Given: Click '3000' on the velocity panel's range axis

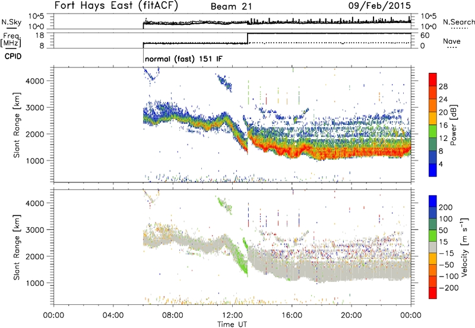Looking at the screenshot, I should click(x=34, y=230).
